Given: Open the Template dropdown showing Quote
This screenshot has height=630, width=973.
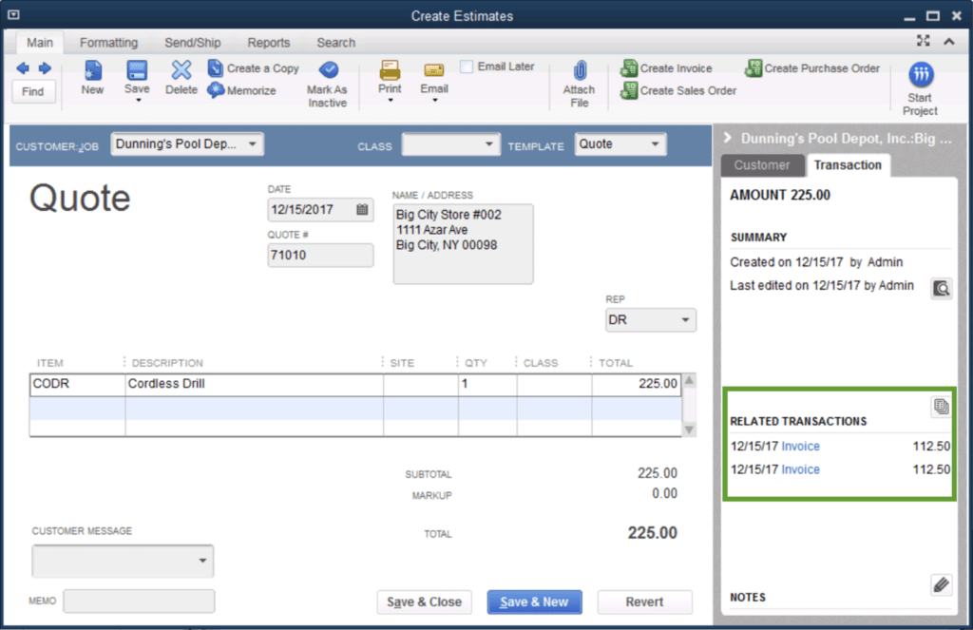Looking at the screenshot, I should coord(655,144).
